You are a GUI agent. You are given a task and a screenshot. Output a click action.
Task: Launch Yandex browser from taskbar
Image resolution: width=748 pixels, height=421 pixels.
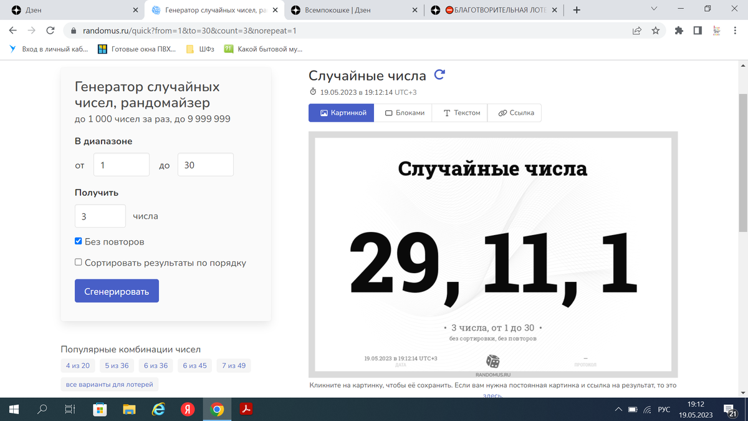(188, 409)
